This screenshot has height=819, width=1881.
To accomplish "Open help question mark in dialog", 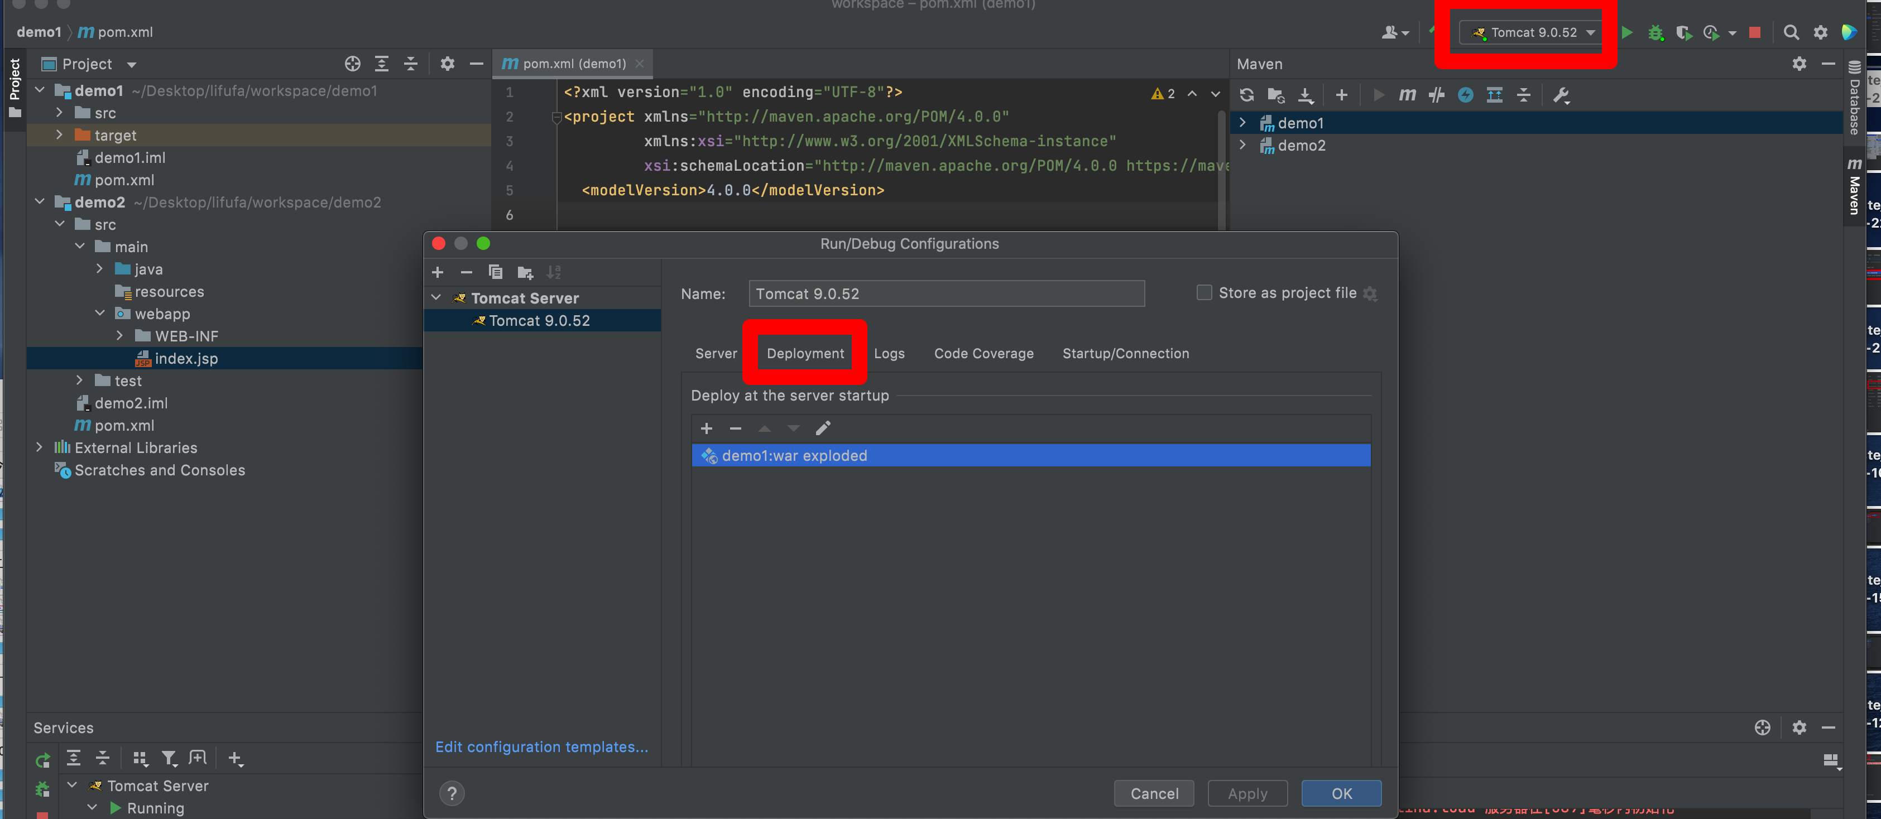I will click(x=452, y=793).
